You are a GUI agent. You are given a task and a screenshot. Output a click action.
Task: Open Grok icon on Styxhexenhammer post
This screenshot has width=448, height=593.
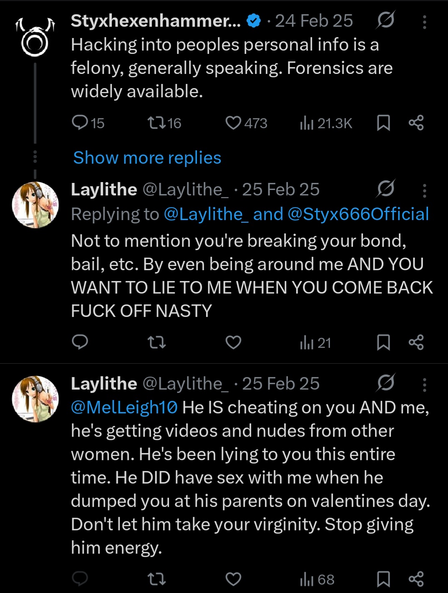point(385,20)
